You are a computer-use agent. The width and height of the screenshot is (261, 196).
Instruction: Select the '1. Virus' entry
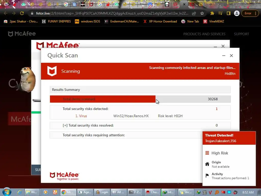[81, 116]
